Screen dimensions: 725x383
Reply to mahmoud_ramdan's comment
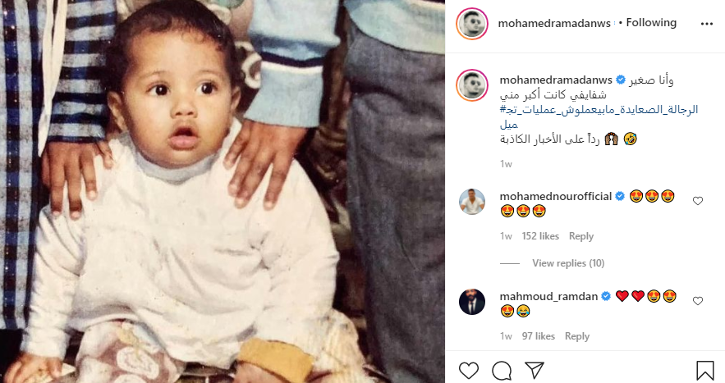click(577, 336)
